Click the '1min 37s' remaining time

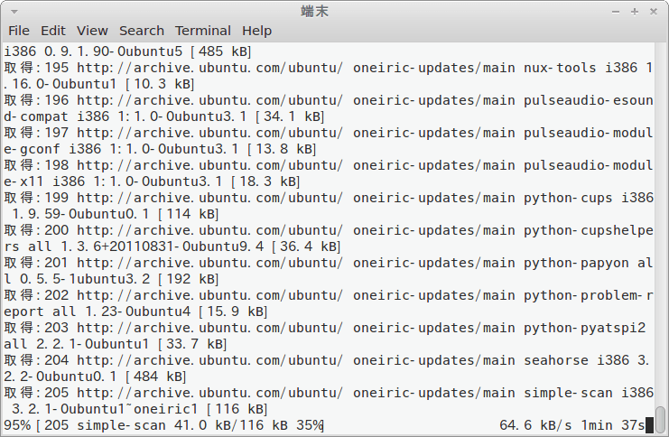pos(613,425)
